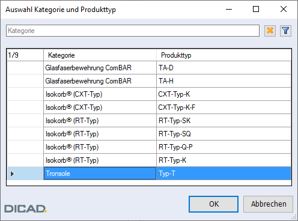
Task: Maximize the Auswahl Kategorie dialog window
Action: [256, 9]
